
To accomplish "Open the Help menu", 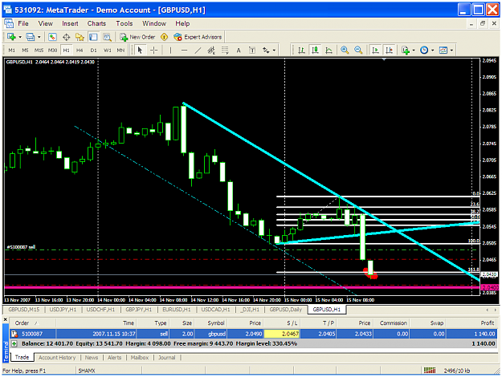I will 182,23.
